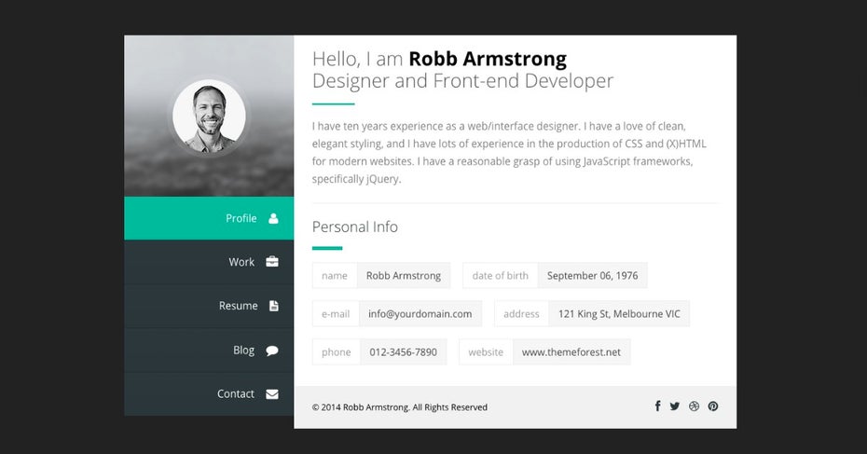Select the September 06, 1976 value
Viewport: 867px width, 454px height.
click(592, 275)
